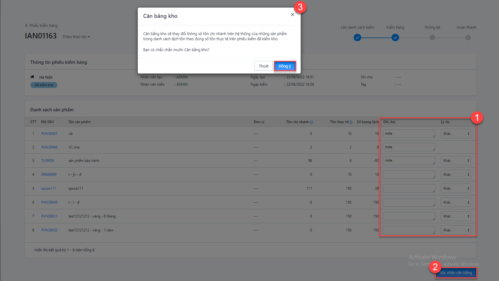Click the Kiểm hàng step circle

tap(395, 38)
